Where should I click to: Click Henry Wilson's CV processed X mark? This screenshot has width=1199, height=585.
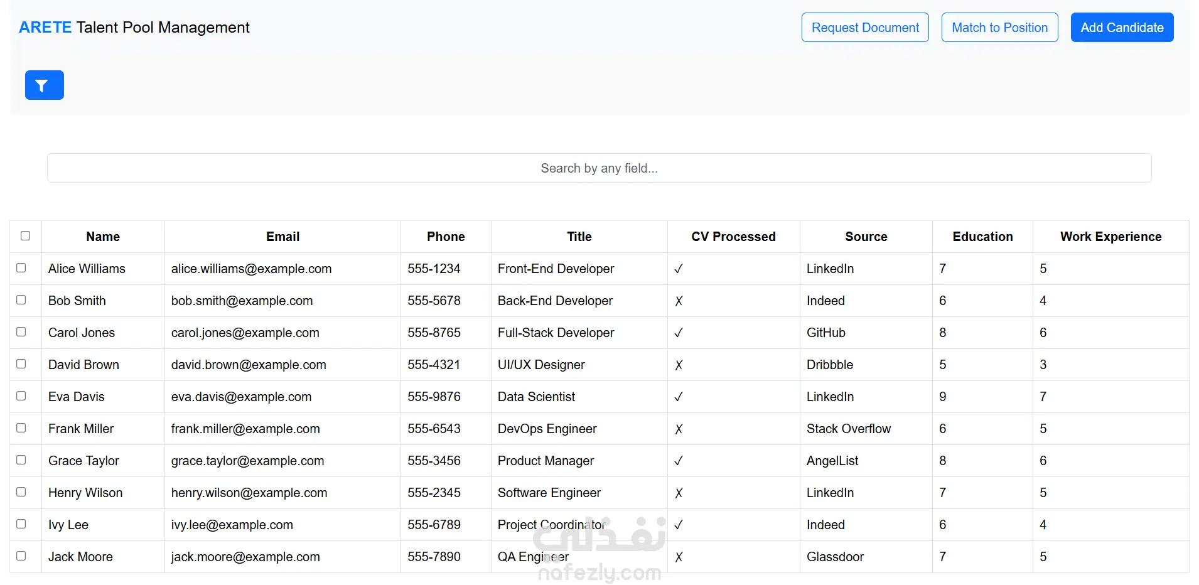pyautogui.click(x=679, y=493)
